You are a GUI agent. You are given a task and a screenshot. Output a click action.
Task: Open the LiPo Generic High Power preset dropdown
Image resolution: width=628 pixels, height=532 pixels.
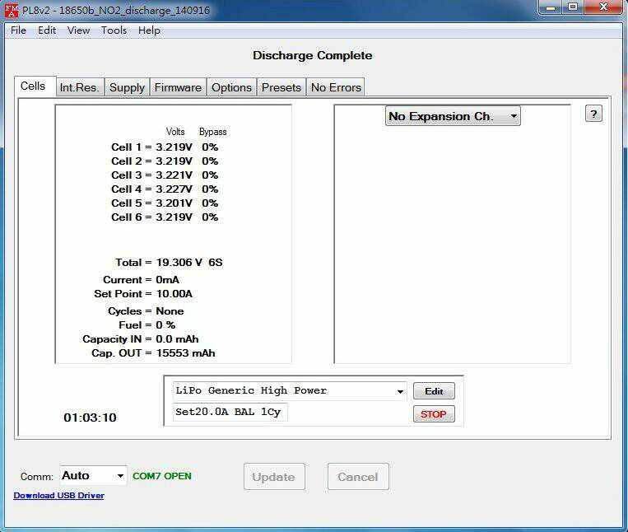pos(290,391)
